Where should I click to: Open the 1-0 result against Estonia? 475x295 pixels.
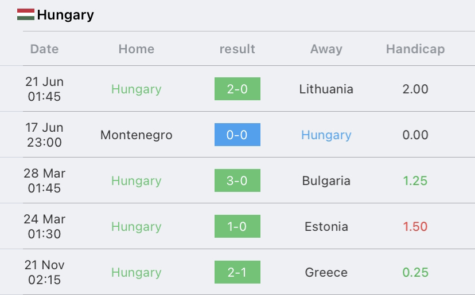click(x=237, y=226)
